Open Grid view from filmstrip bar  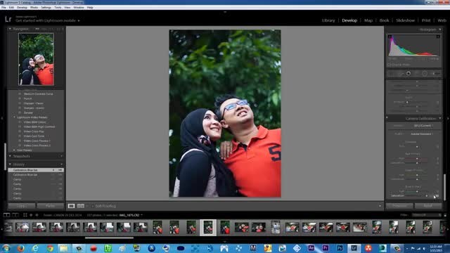coord(25,215)
